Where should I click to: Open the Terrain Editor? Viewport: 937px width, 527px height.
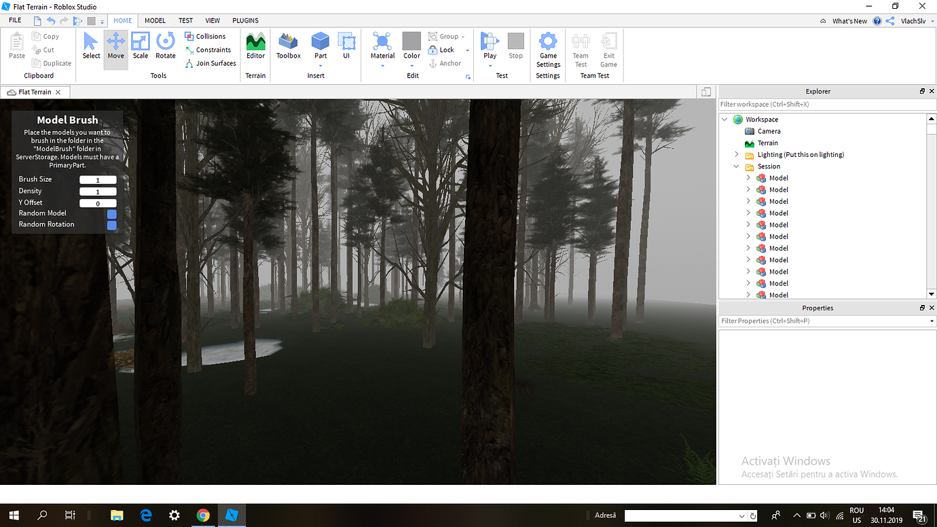click(255, 48)
